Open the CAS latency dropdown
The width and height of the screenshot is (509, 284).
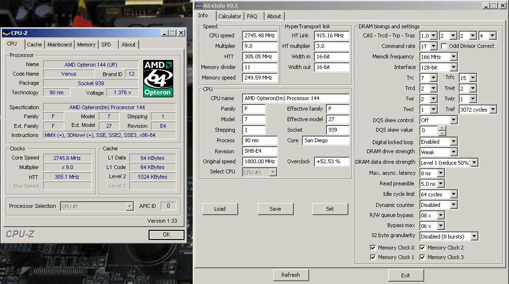click(x=434, y=35)
